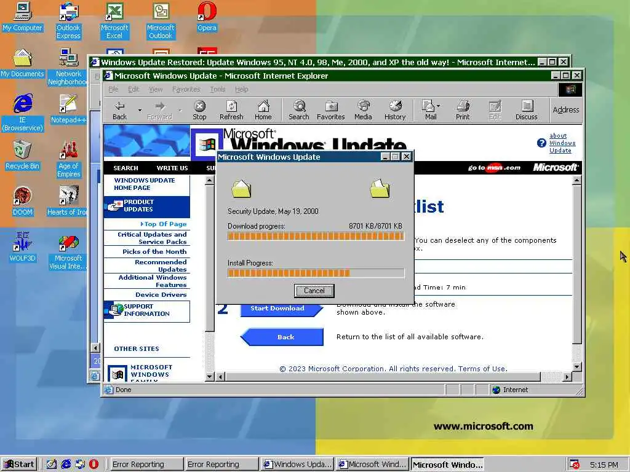Open the File menu
Screen dimensions: 630x472
(113, 89)
